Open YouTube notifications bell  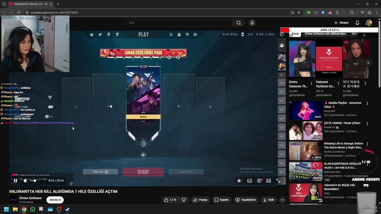tap(357, 23)
